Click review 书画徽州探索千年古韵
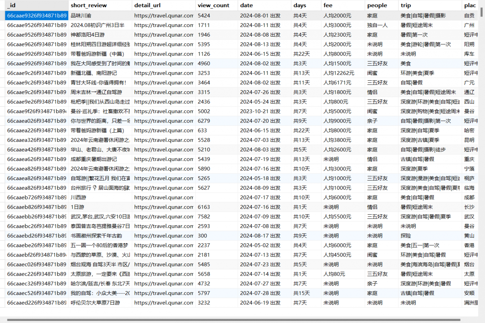This screenshot has height=323, width=485. click(100, 236)
